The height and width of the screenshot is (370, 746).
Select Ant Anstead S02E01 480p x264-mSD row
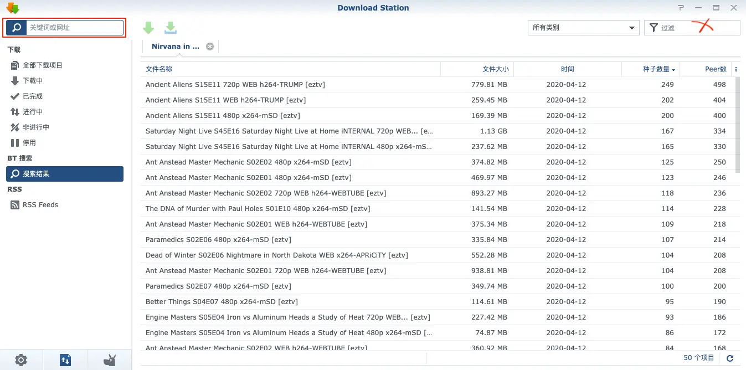tap(438, 178)
